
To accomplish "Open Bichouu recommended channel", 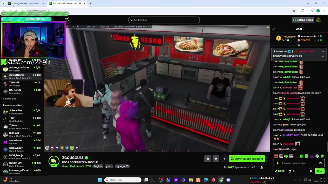I will point(22,134).
